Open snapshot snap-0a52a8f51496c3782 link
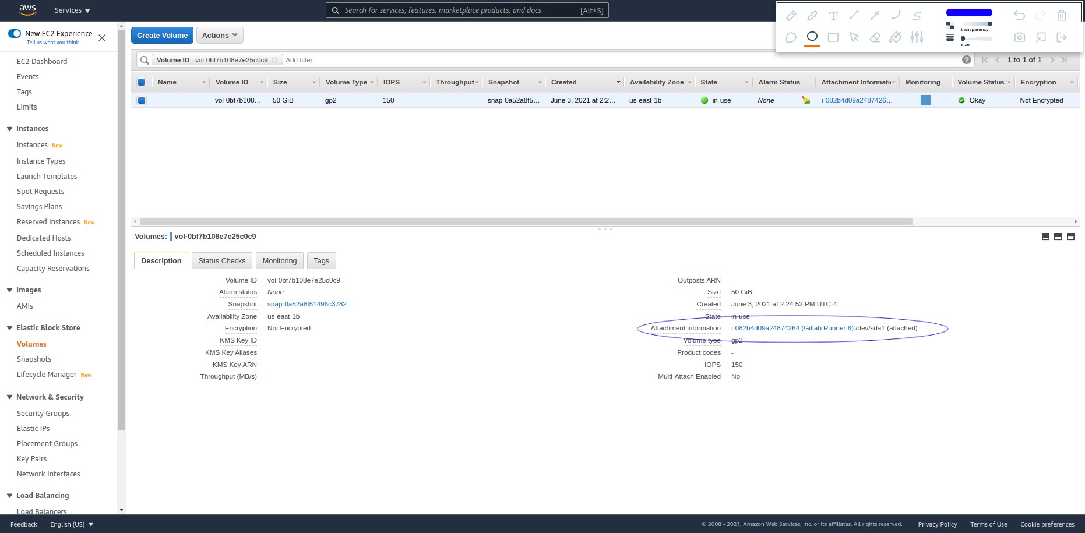1085x533 pixels. coord(307,304)
